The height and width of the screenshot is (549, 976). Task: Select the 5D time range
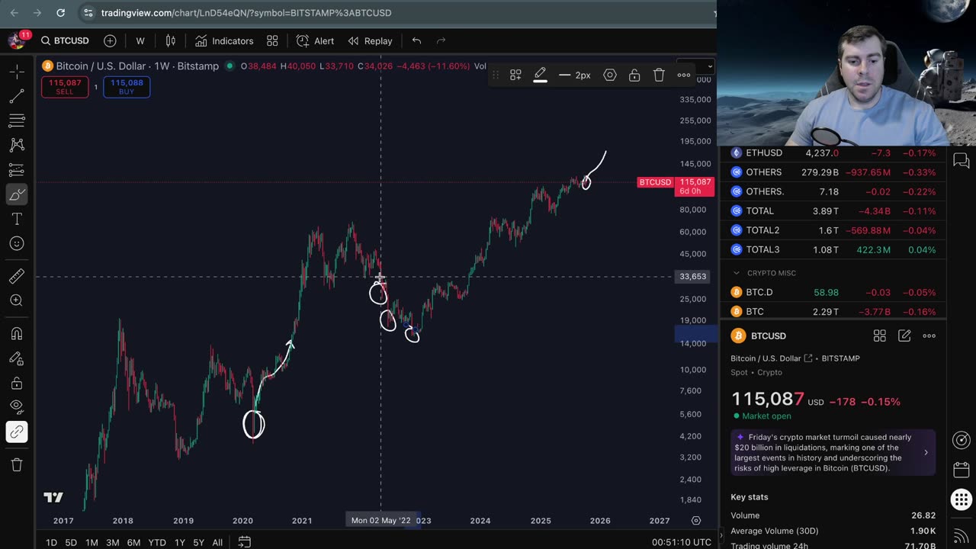point(71,542)
